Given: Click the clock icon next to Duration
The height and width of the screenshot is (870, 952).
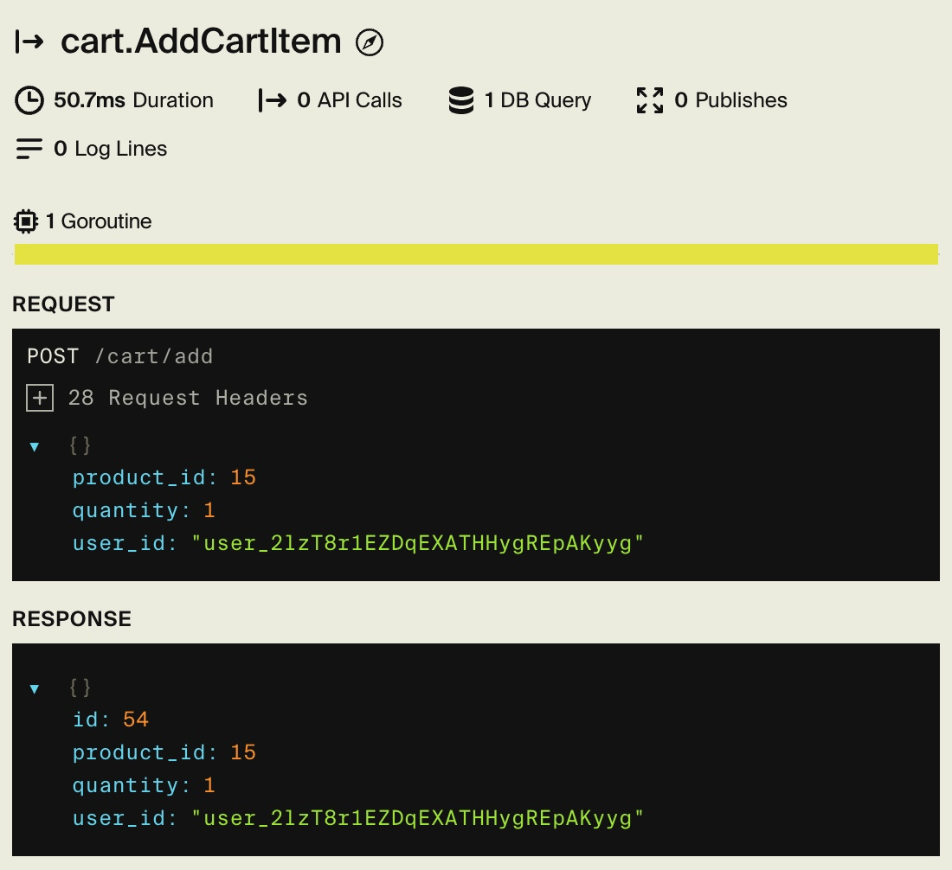Looking at the screenshot, I should pos(29,100).
